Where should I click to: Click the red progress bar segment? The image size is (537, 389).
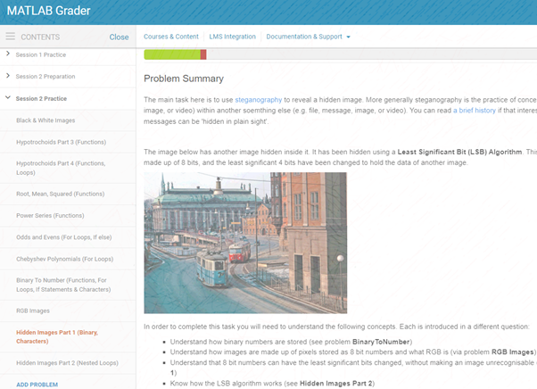[203, 54]
